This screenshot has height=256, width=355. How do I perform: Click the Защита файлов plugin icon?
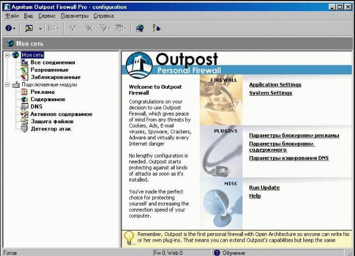coord(24,121)
